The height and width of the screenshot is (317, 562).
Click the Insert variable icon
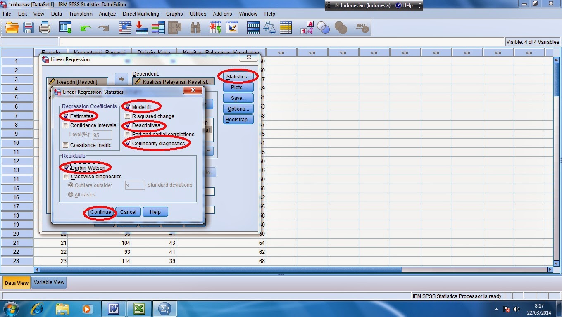tap(232, 28)
